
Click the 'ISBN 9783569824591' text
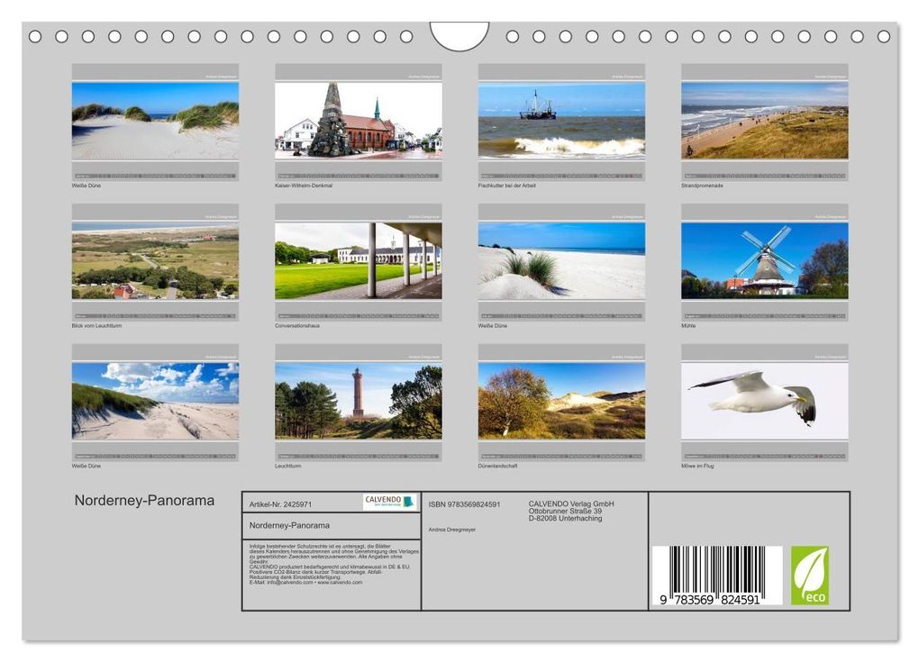(x=464, y=504)
